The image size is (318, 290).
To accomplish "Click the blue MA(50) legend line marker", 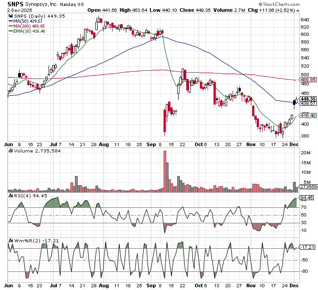I will (10, 21).
